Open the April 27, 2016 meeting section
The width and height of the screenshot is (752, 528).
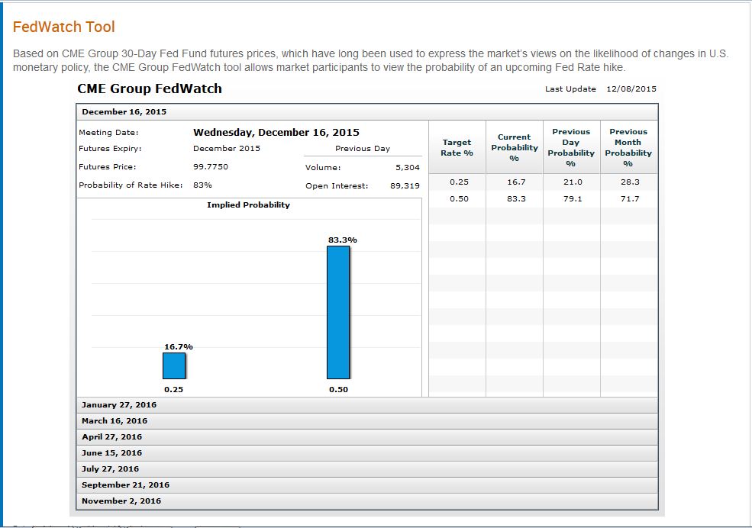click(367, 437)
